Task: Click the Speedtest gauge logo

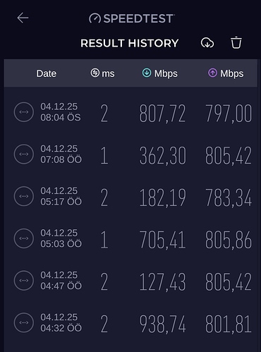Action: 95,18
